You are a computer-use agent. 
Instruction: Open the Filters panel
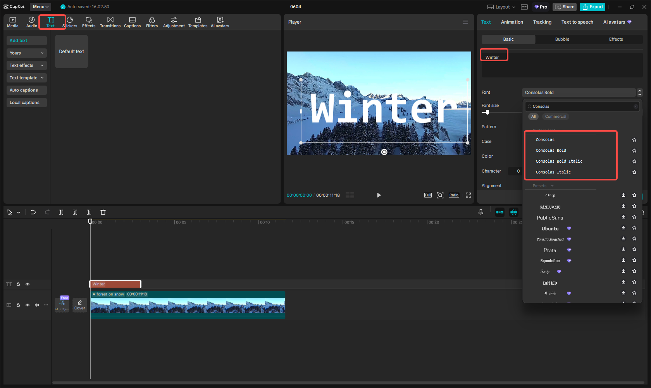152,22
